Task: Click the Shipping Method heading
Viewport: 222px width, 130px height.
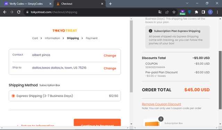Action: (23, 85)
